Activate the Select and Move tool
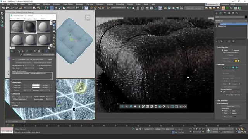 52,8
